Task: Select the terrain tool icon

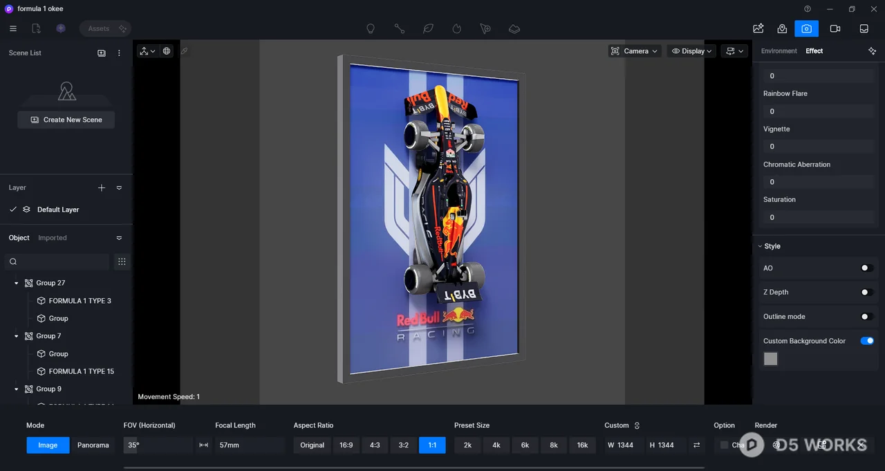Action: (514, 29)
